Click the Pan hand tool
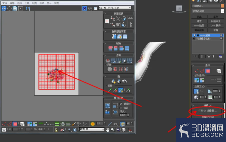This screenshot has width=226, height=142. click(x=108, y=130)
